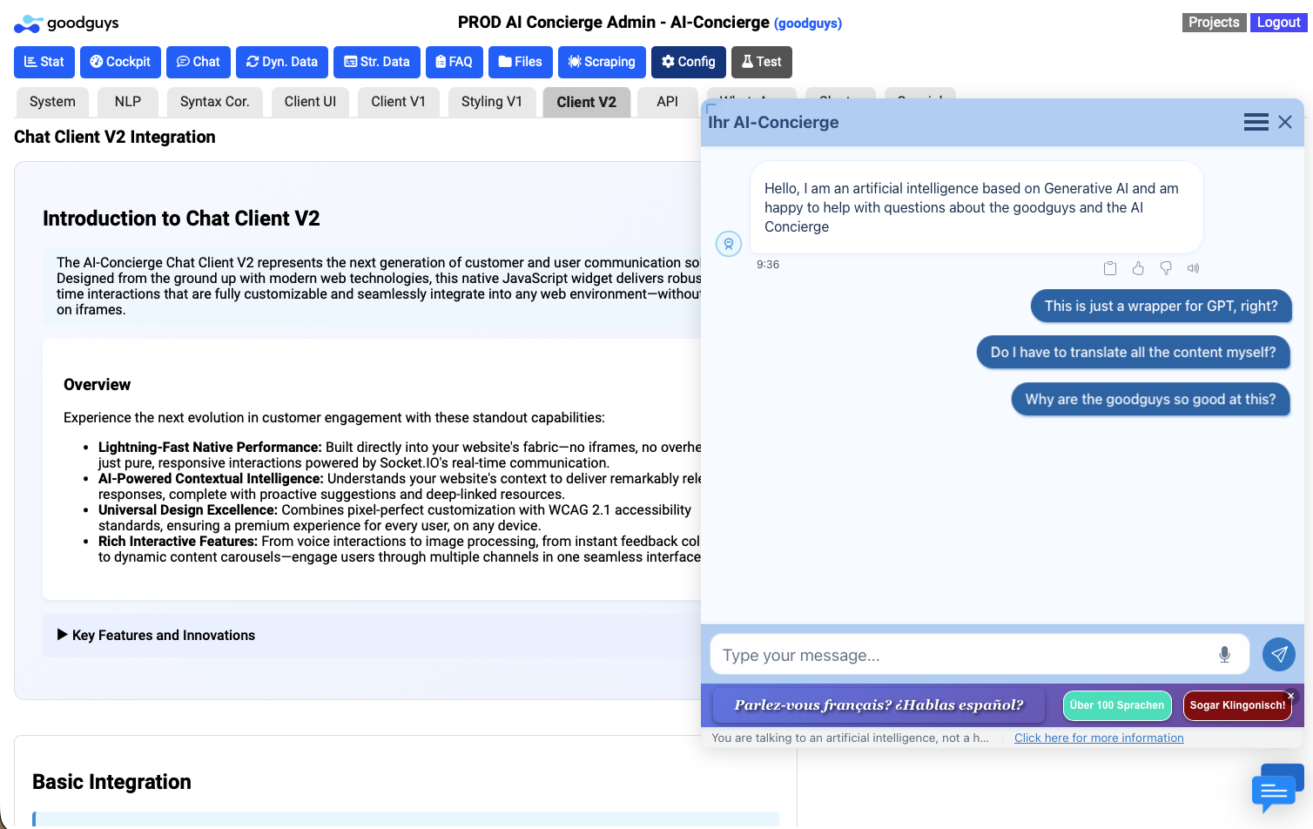
Task: Open the NLP config tab
Action: pos(127,102)
